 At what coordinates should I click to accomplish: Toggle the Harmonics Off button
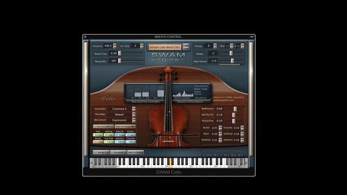(x=120, y=142)
